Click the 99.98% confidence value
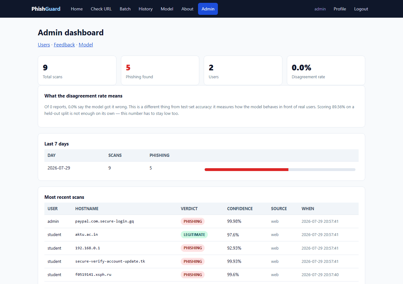The height and width of the screenshot is (284, 403). click(234, 221)
